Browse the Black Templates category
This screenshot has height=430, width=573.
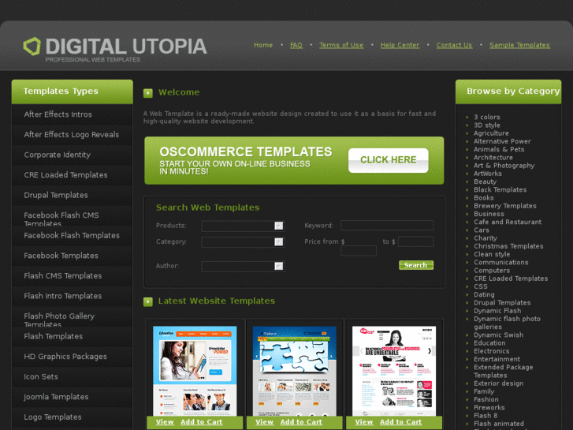click(500, 189)
